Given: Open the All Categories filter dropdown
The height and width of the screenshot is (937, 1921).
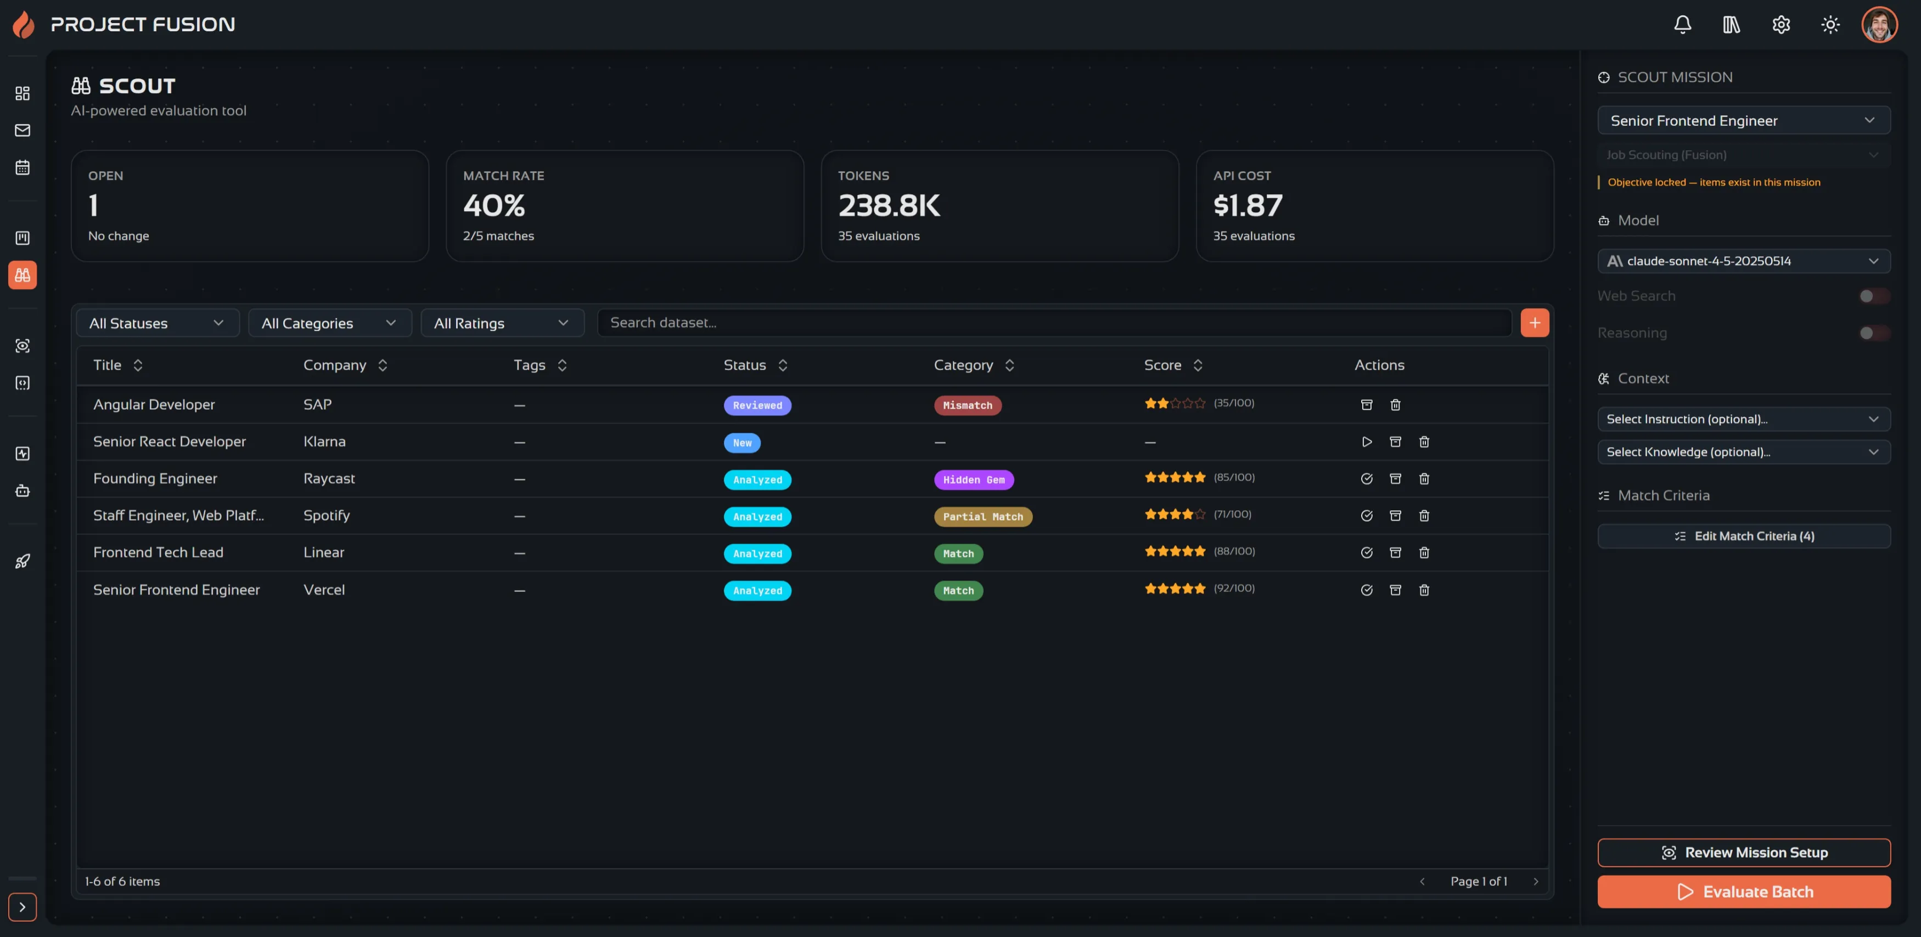Looking at the screenshot, I should (x=330, y=323).
